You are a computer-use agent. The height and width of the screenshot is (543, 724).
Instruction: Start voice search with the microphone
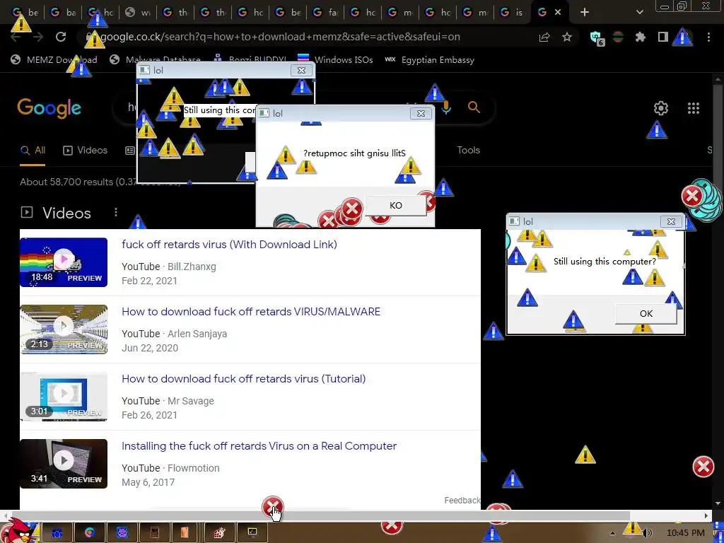point(446,107)
